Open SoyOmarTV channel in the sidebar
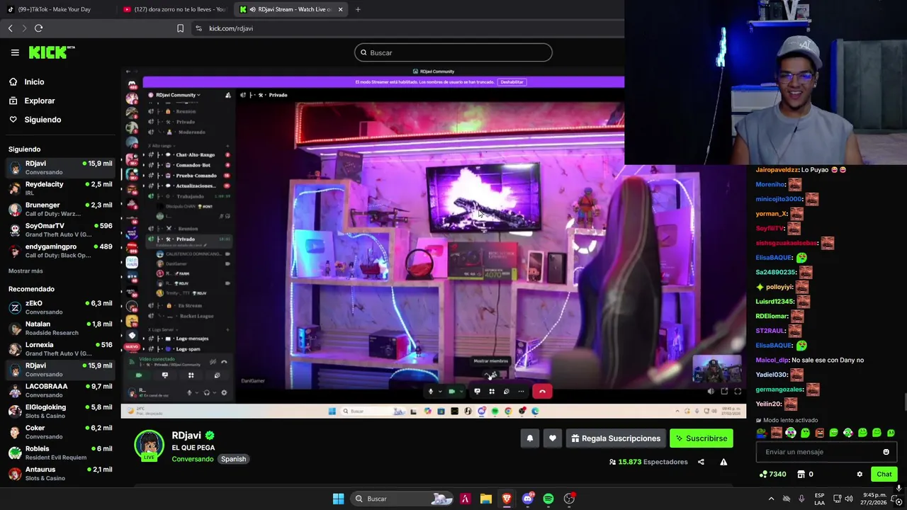The width and height of the screenshot is (907, 510). click(60, 229)
